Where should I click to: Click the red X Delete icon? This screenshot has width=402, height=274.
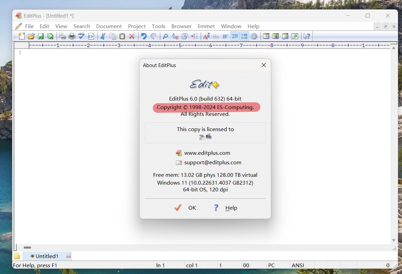point(132,36)
